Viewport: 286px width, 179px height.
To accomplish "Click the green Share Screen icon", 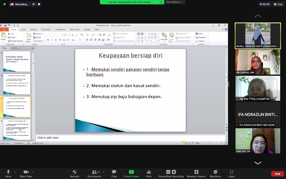I will 131,172.
